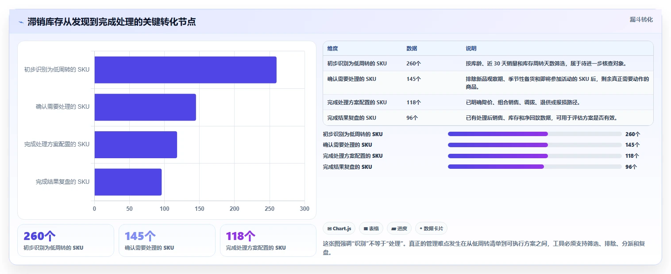The width and height of the screenshot is (671, 274).
Task: Click description starting 已有处理后销售
Action: 542,118
